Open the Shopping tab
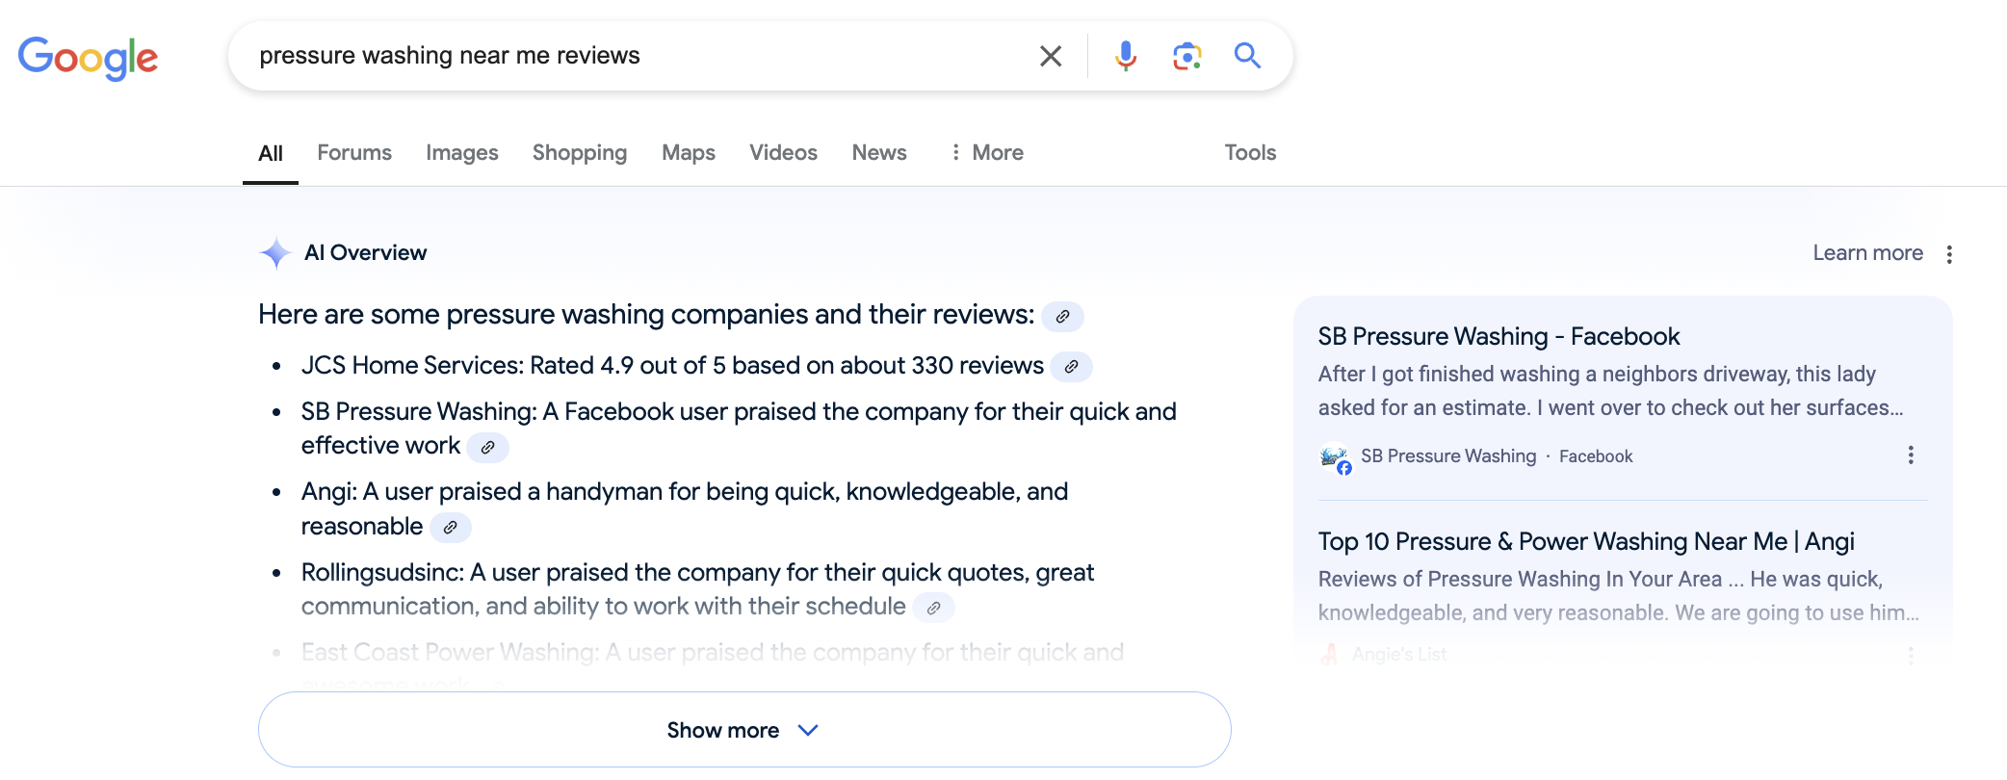This screenshot has height=780, width=2007. 580,153
